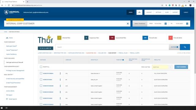The width and height of the screenshot is (196, 110).
Task: Bookmark this page with star icon
Action: 162,5
